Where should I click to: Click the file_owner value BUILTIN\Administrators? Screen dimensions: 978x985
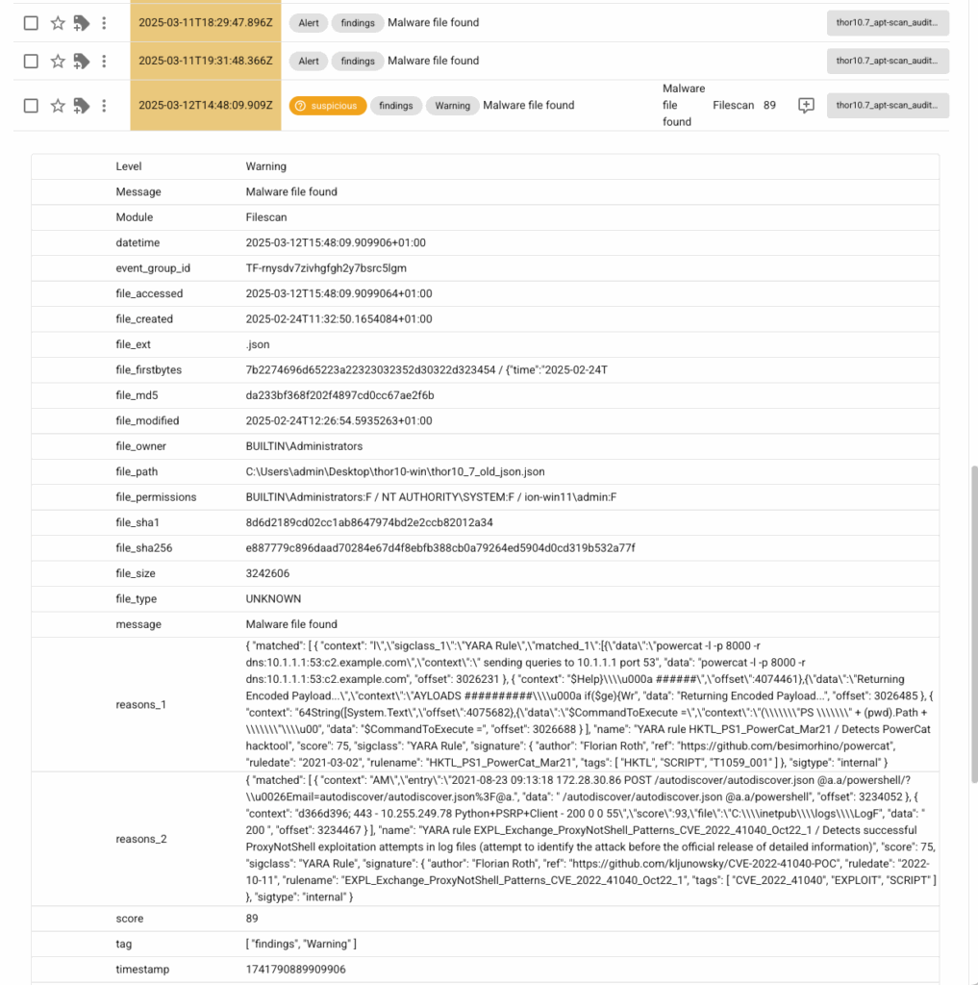tap(304, 446)
